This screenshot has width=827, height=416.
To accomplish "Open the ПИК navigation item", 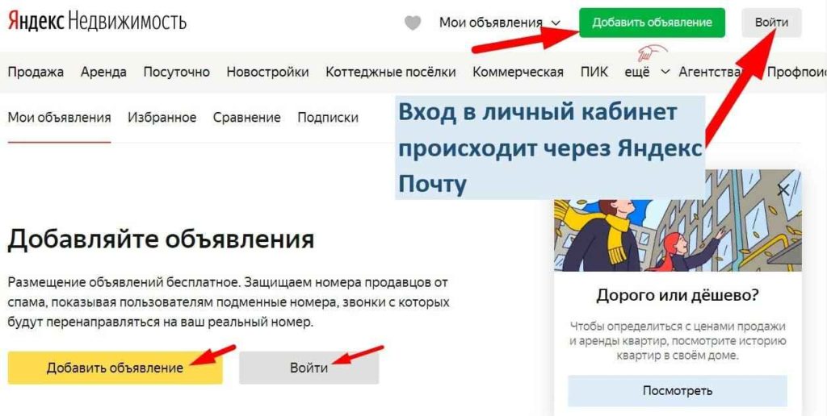I will pyautogui.click(x=594, y=72).
